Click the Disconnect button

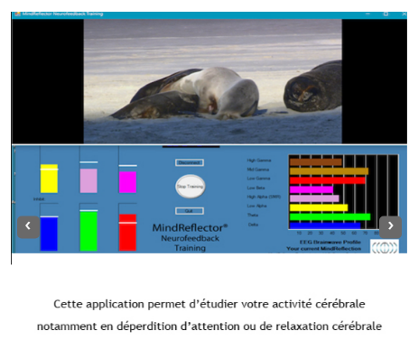click(x=190, y=162)
